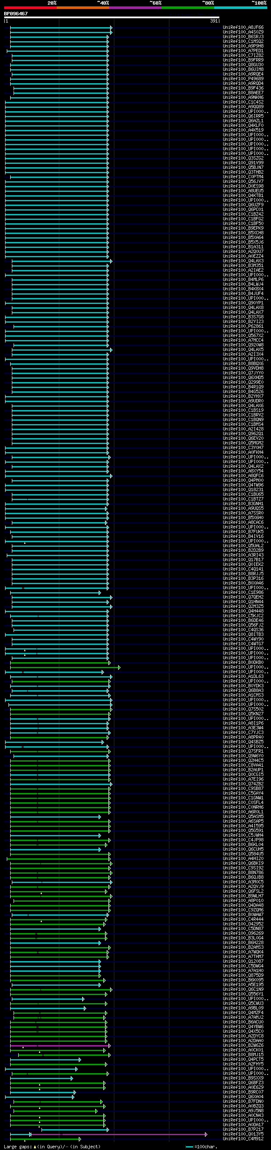271x1150 pixels.
Task: Select hit label UniRef100_A9J5N8
Action: click(243, 1111)
